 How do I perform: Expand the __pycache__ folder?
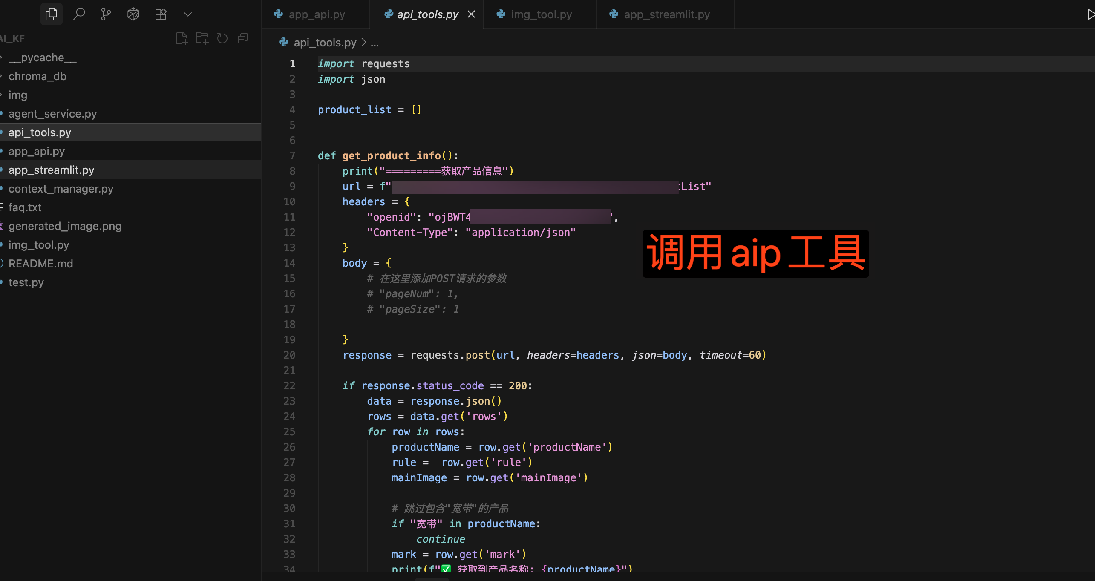pos(41,57)
